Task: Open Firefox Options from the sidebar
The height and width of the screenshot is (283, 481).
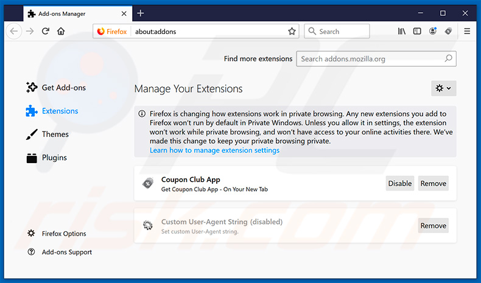Action: [x=57, y=234]
